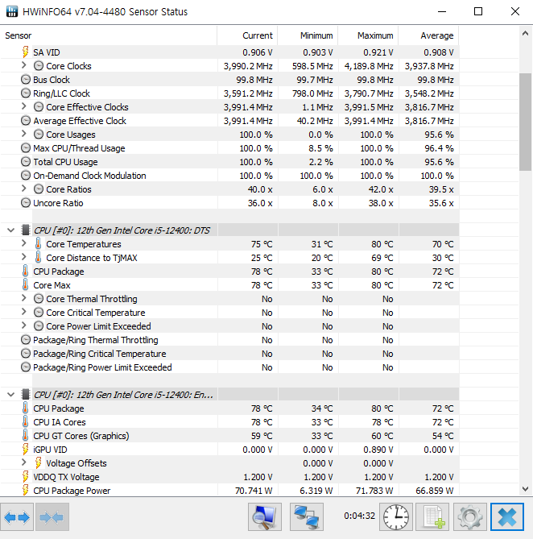Open the remote network monitors button
The width and height of the screenshot is (533, 539).
point(307,517)
